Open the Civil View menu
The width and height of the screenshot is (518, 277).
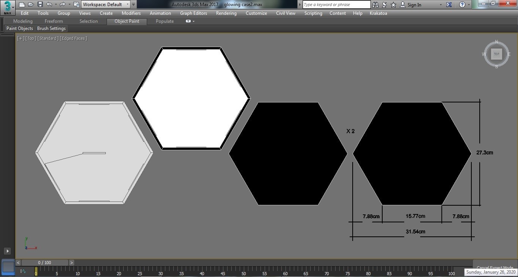[x=286, y=13]
